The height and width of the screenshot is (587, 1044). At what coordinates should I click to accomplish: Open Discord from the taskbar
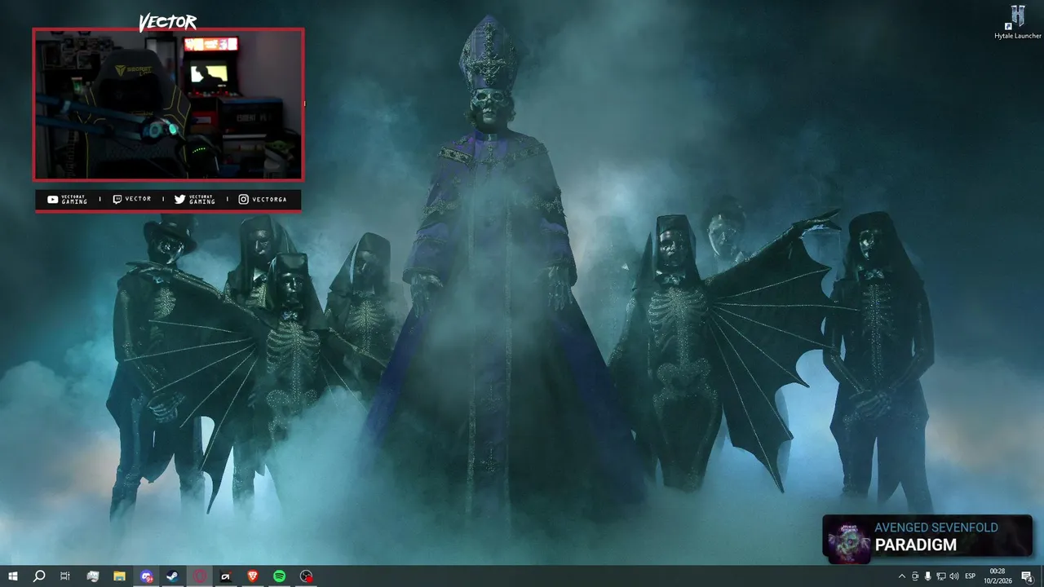146,576
